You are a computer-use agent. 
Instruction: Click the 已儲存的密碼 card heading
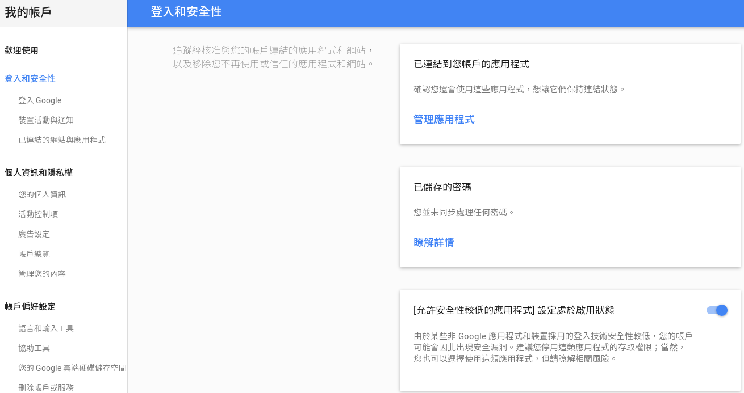click(x=442, y=187)
